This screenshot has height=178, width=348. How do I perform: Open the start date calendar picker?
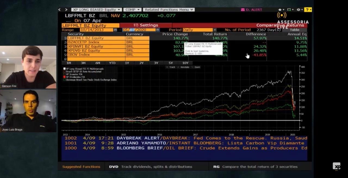(115, 30)
